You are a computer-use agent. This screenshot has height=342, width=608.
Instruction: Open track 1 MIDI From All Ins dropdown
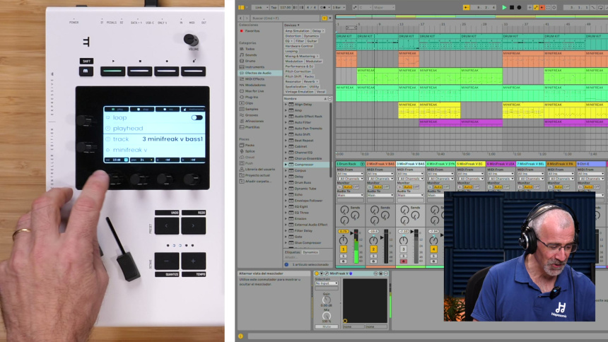(350, 174)
